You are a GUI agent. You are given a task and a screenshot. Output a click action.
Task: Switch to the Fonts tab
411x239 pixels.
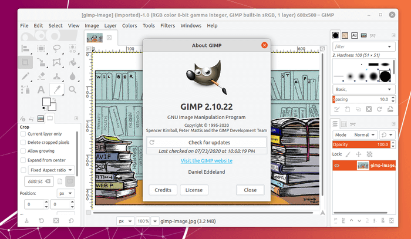pos(354,35)
